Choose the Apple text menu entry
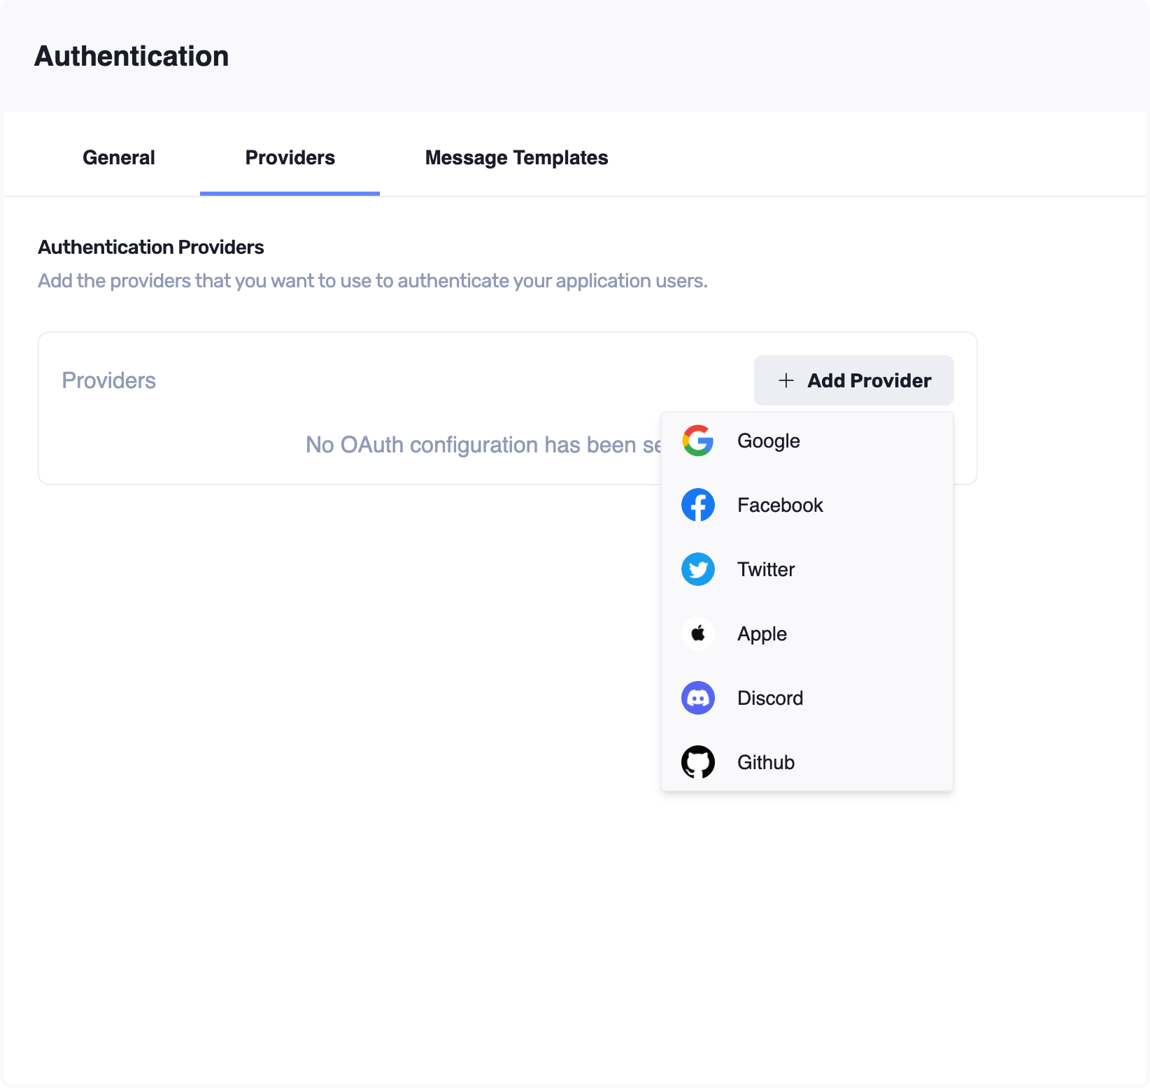Screen dimensions: 1150x1088 coord(762,634)
